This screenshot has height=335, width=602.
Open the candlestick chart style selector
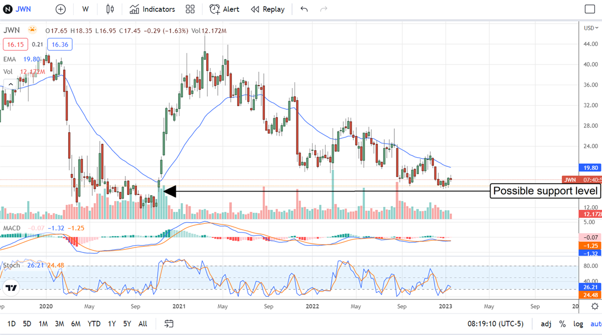pyautogui.click(x=110, y=9)
